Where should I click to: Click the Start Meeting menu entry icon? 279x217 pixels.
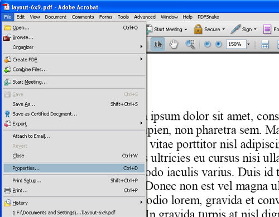(7, 82)
